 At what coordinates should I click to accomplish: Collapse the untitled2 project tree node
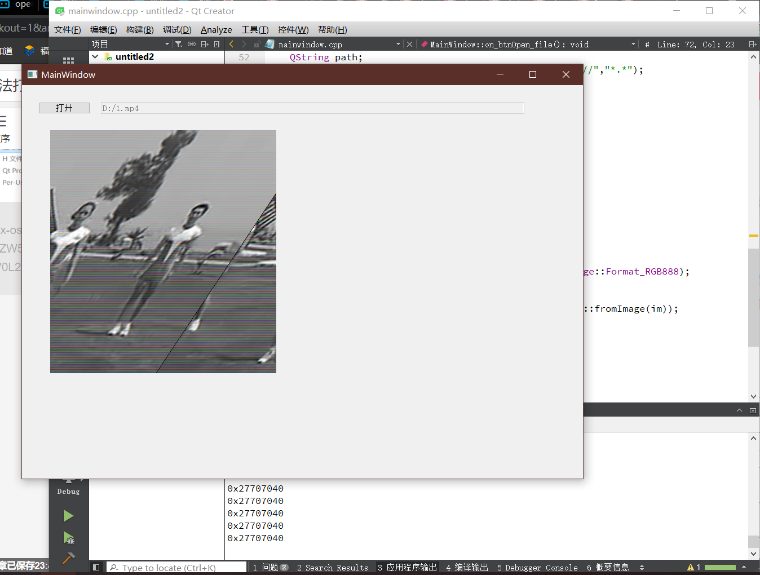point(95,56)
